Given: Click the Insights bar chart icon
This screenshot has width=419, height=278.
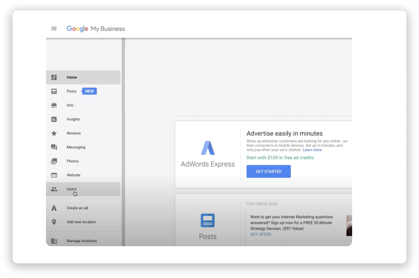Looking at the screenshot, I should 54,119.
